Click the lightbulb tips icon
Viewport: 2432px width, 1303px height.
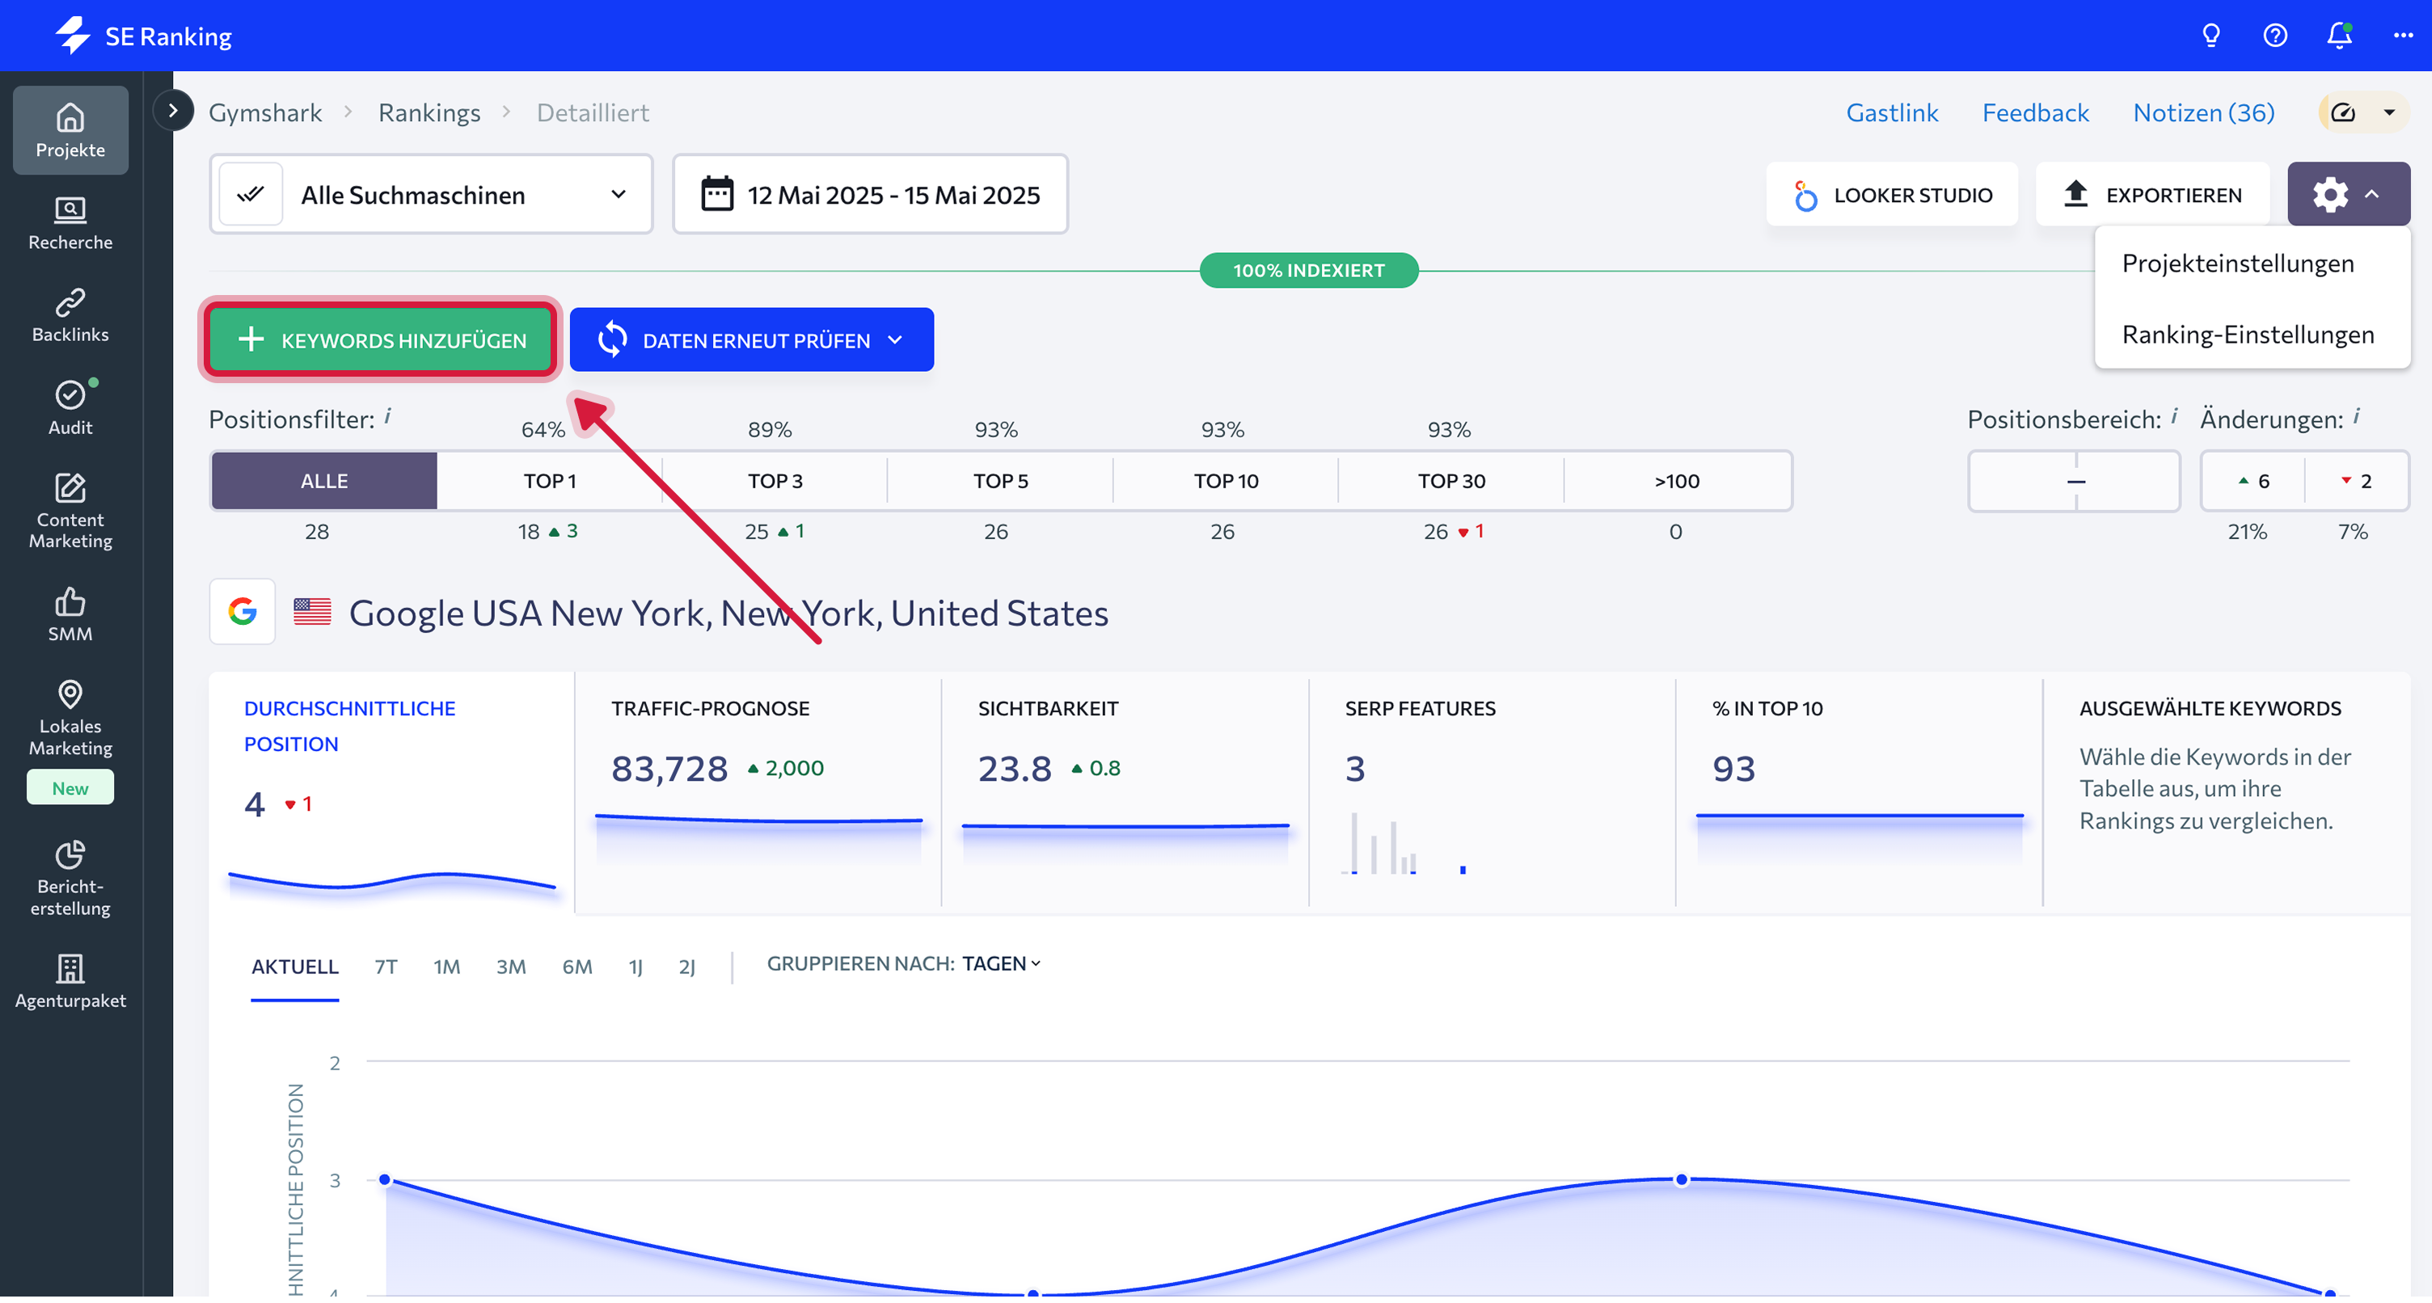(x=2210, y=36)
